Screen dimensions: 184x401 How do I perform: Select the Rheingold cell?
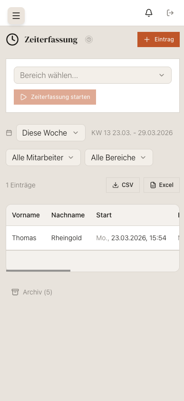click(67, 238)
